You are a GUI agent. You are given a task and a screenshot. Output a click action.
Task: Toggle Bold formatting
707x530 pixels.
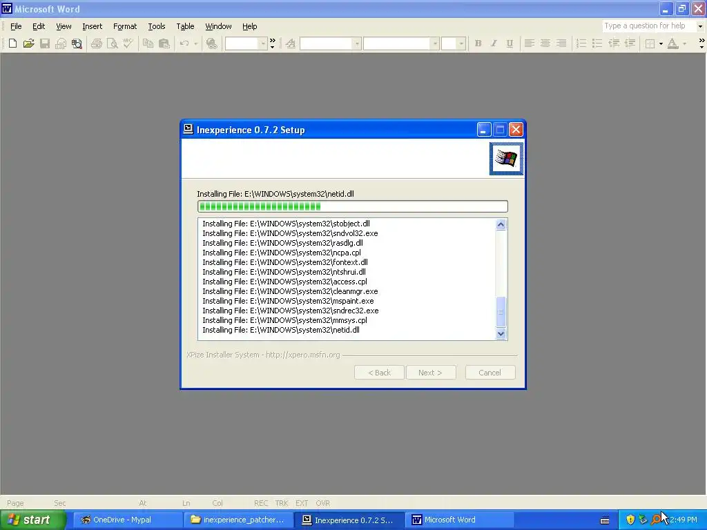tap(478, 43)
